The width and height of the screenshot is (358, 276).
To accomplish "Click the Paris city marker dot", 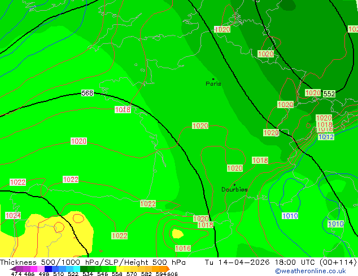I will click(213, 79).
